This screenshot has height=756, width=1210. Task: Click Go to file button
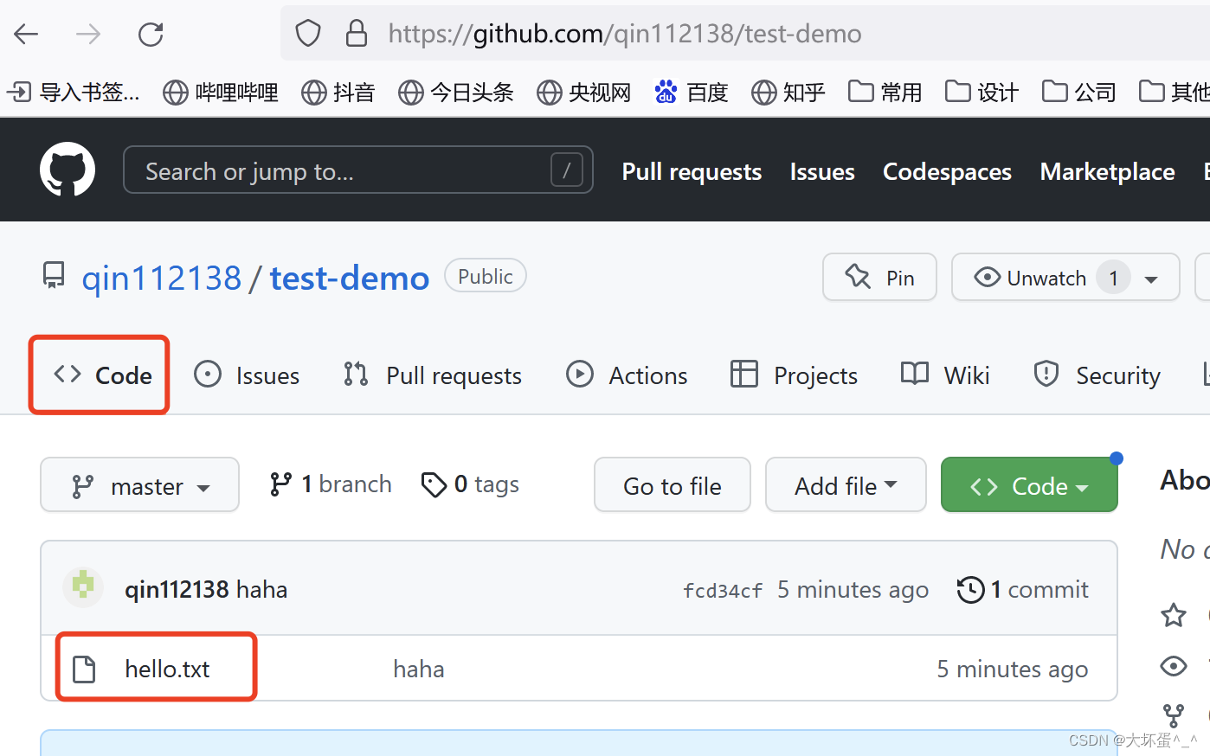673,485
